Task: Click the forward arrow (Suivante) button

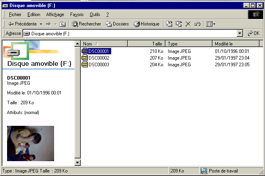Action: click(x=48, y=24)
